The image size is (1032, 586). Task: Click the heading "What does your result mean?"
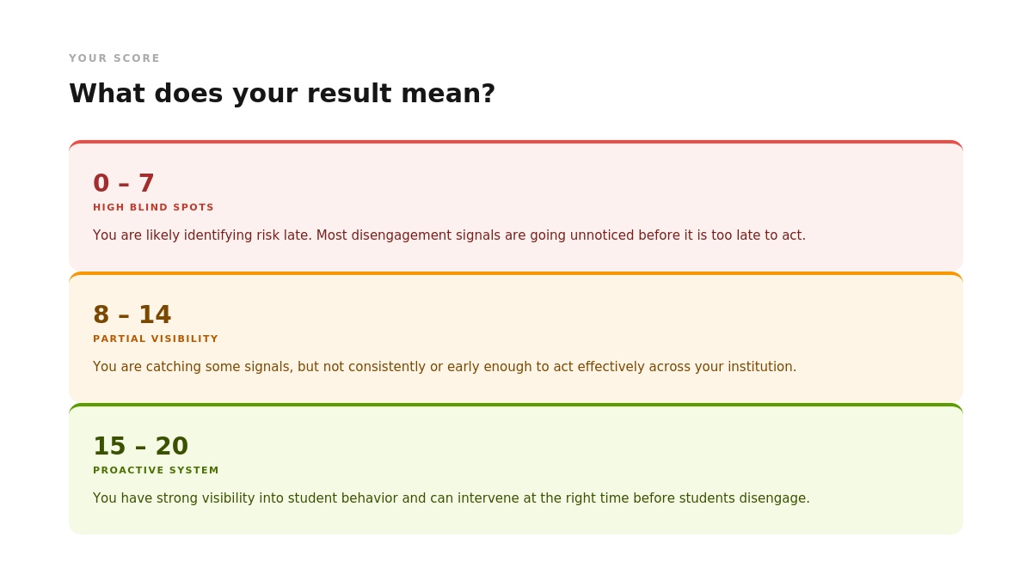[282, 93]
